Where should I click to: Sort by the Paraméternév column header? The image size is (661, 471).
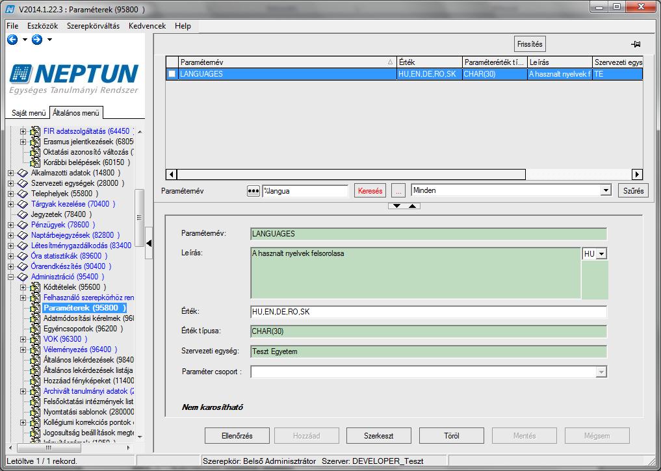pyautogui.click(x=287, y=62)
